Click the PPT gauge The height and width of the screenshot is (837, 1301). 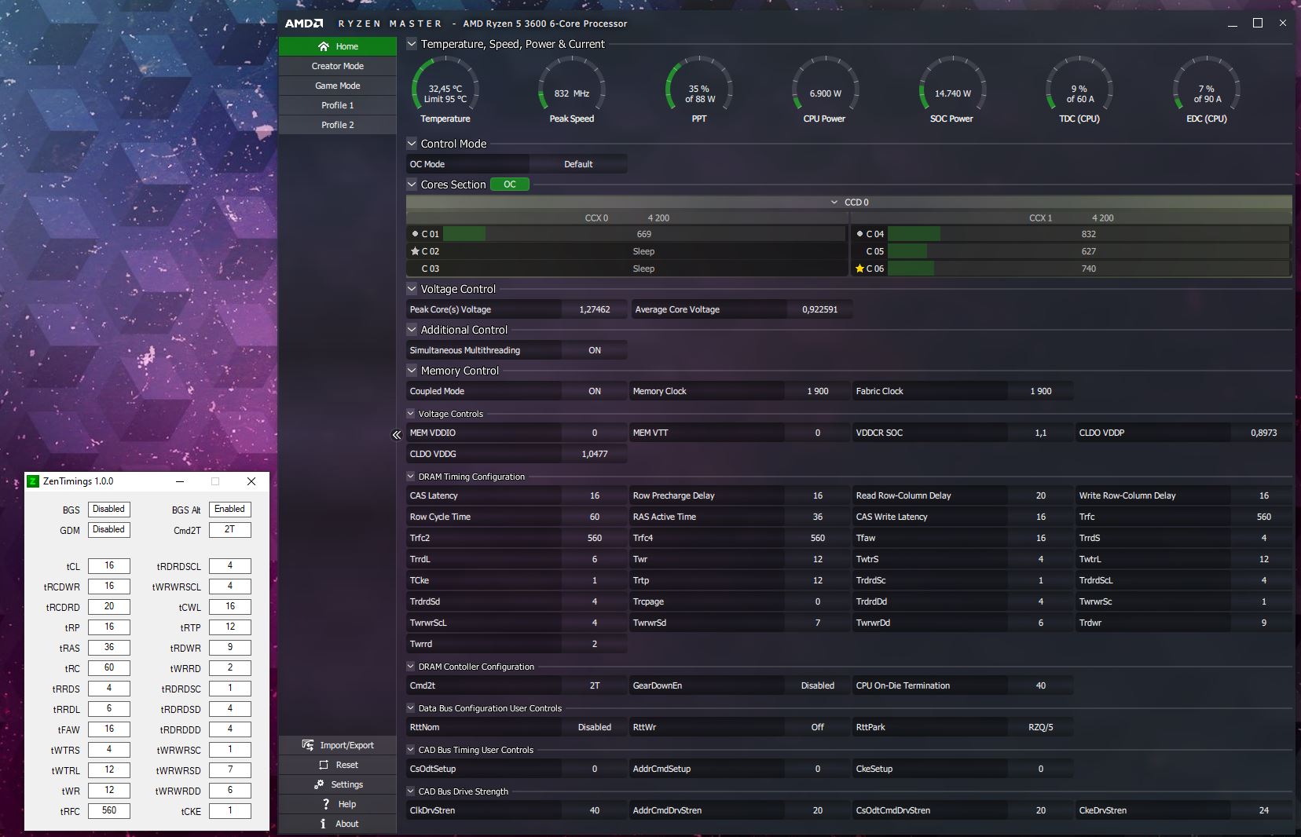tap(699, 90)
